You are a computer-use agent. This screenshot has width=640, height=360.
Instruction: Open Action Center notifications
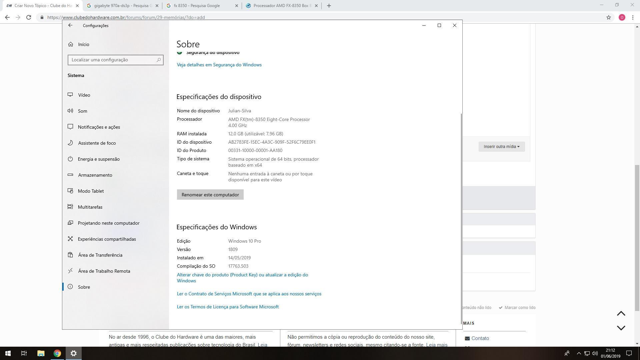pyautogui.click(x=629, y=353)
